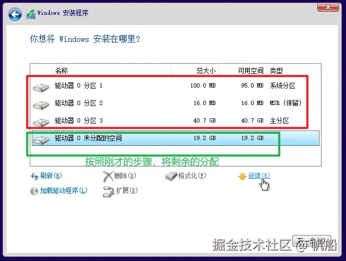Click the 扩展(X) extend link
Viewport: 346px width, 261px height.
click(x=127, y=190)
